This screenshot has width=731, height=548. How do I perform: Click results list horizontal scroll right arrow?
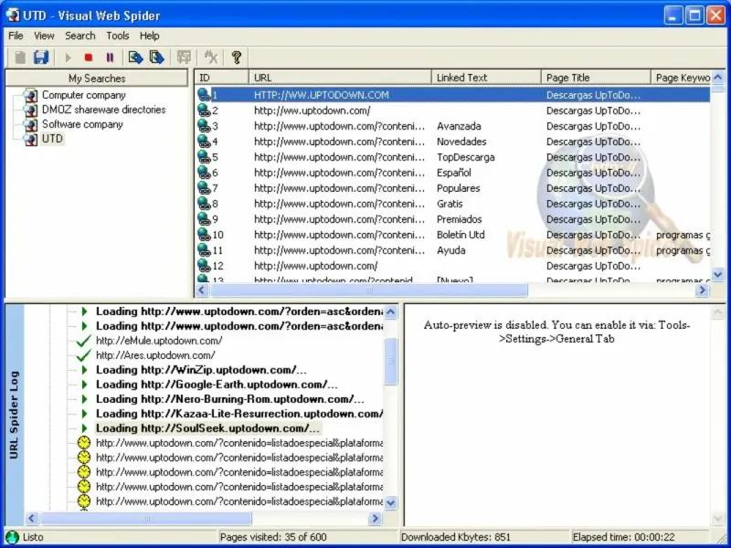(x=702, y=290)
